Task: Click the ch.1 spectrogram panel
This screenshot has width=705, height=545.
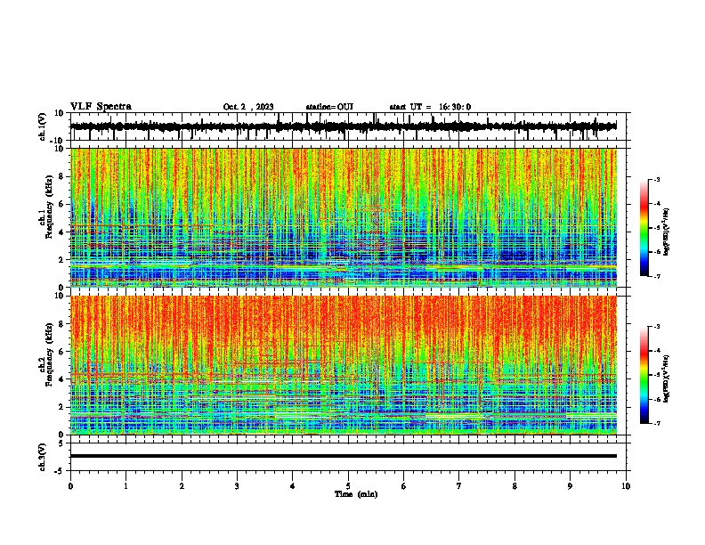Action: pos(344,217)
